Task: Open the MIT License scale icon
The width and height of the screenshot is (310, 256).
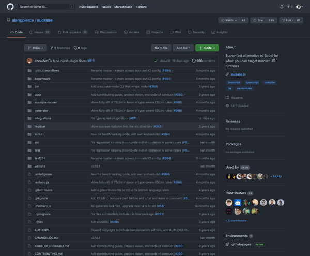Action: tap(227, 106)
